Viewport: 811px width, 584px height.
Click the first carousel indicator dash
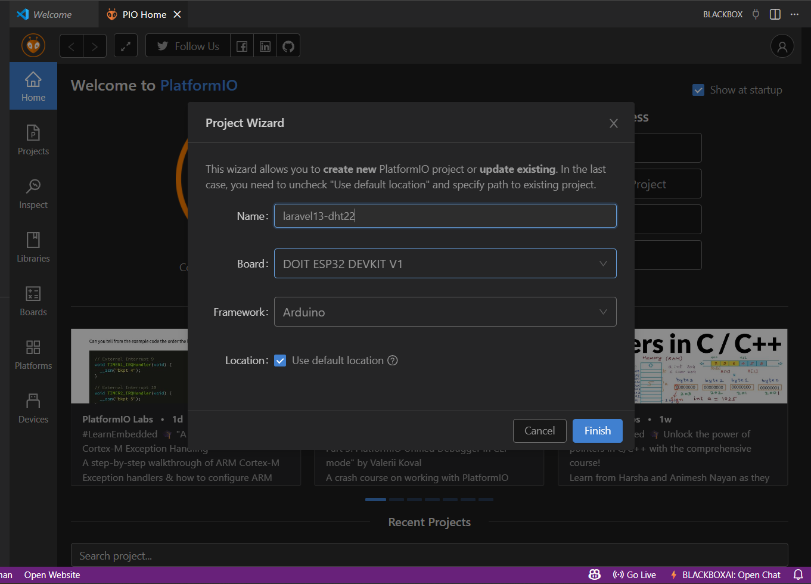pyautogui.click(x=375, y=499)
